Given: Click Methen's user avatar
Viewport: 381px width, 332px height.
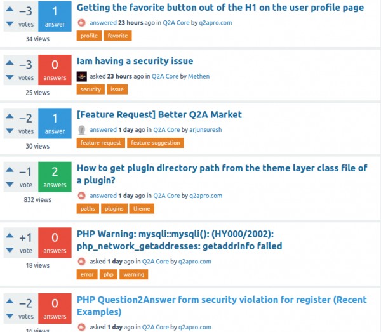Looking at the screenshot, I should pyautogui.click(x=81, y=76).
